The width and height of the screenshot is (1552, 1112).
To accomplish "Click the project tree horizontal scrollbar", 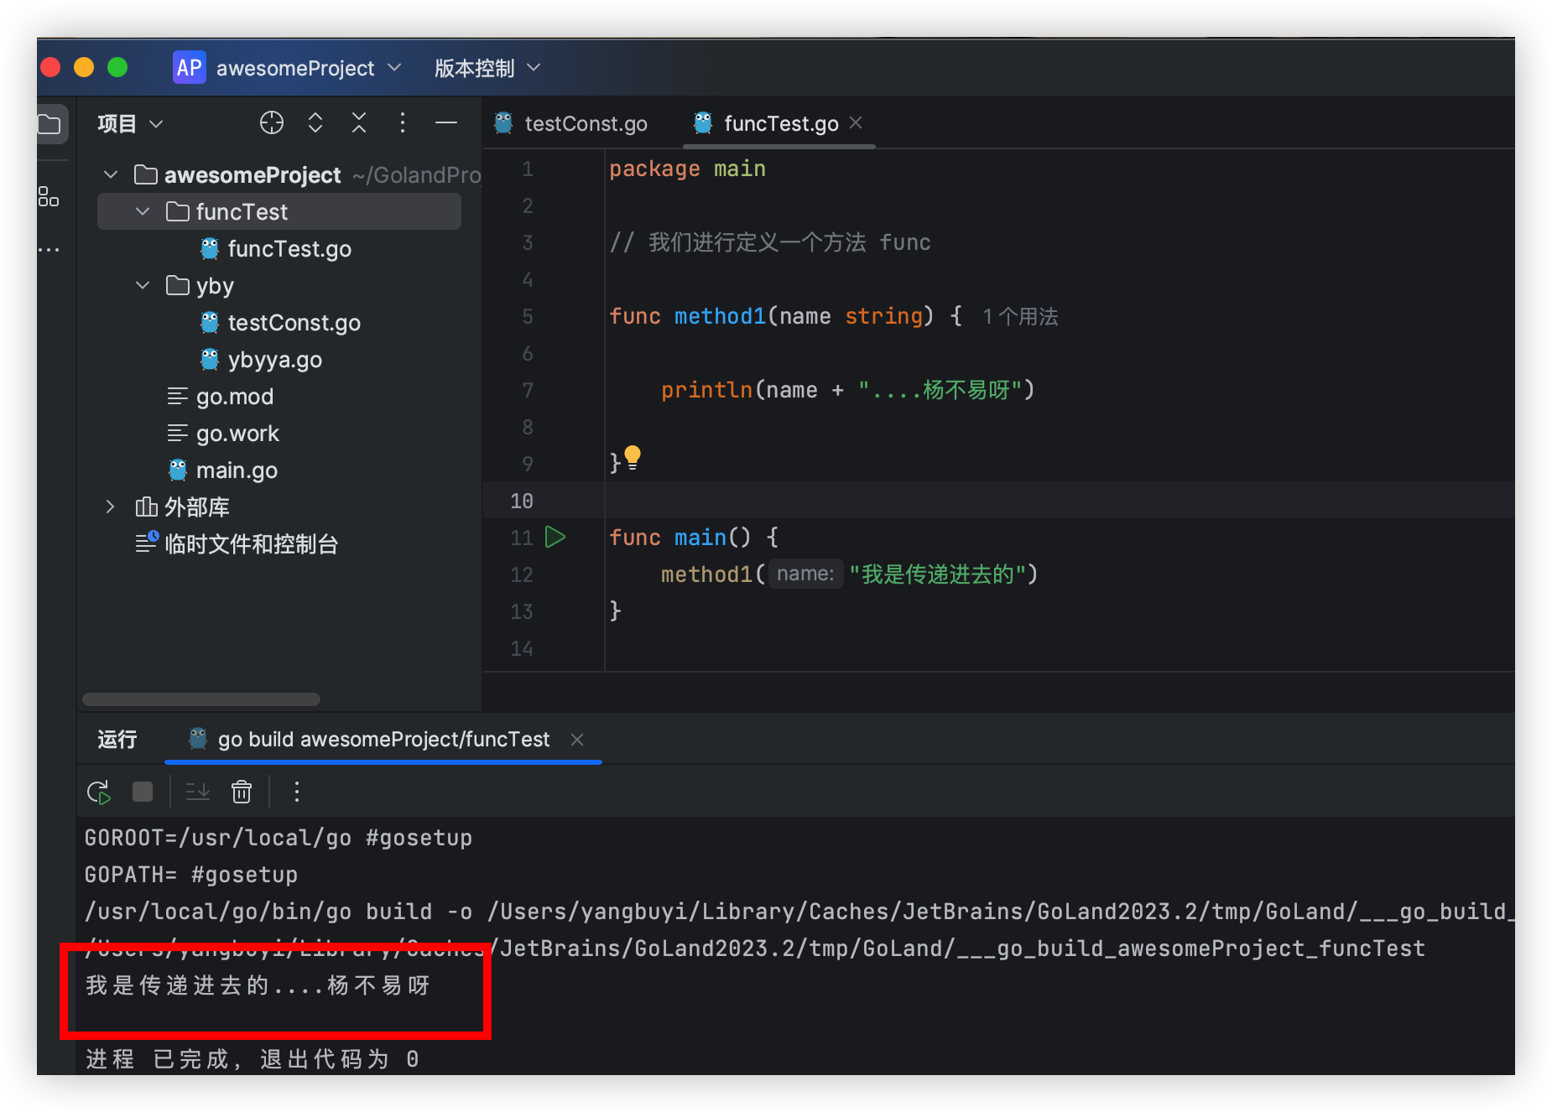I will click(201, 699).
